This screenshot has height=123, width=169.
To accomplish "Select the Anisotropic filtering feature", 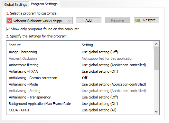I will [23, 65].
